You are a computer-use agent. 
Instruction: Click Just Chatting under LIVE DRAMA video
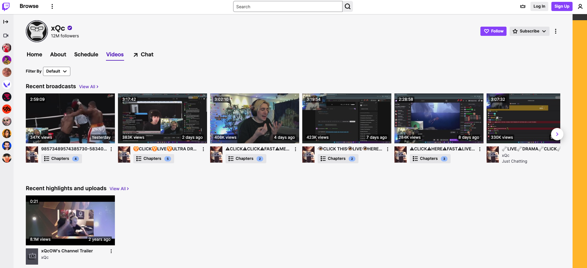[515, 161]
